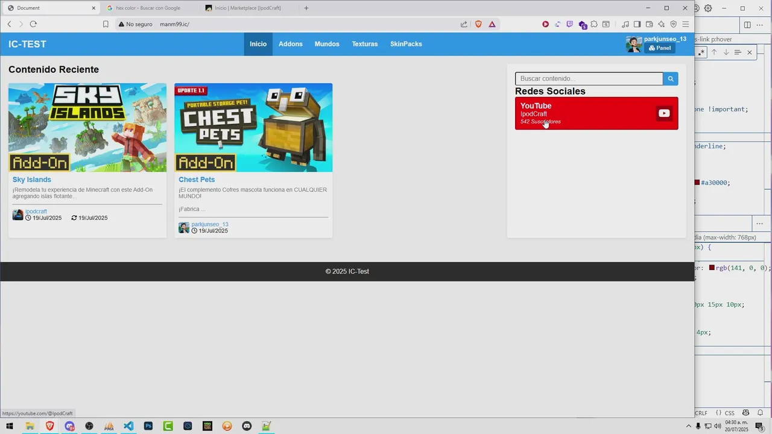Open the Mundos navigation item

tap(327, 44)
